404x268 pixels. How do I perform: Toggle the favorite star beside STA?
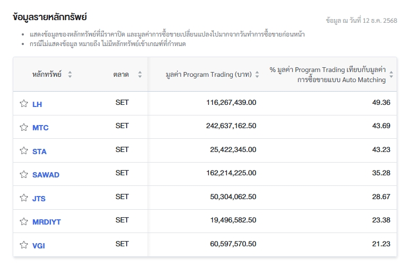pyautogui.click(x=23, y=151)
